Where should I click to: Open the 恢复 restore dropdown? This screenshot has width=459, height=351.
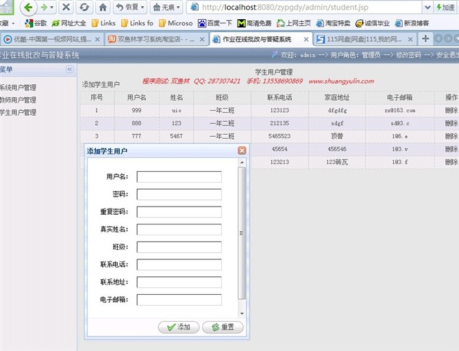coord(130,7)
